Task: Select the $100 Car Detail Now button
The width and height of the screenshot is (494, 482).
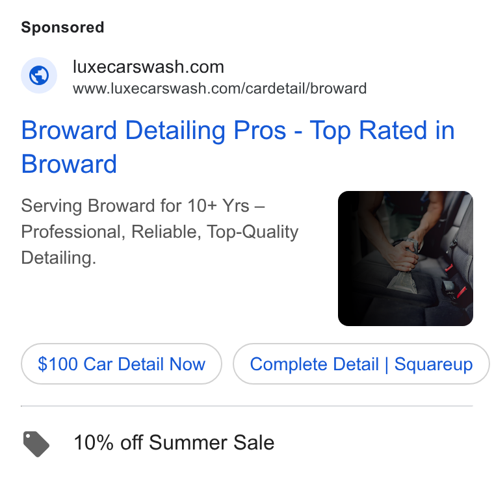Action: pyautogui.click(x=122, y=364)
